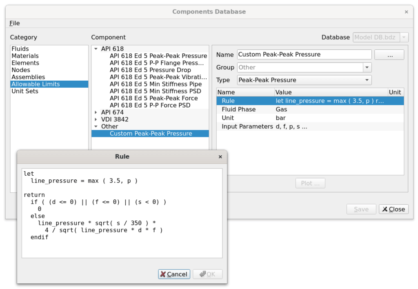Viewport: 418px width, 289px height.
Task: Select the Fluid Phase row in the properties table
Action: 245,109
